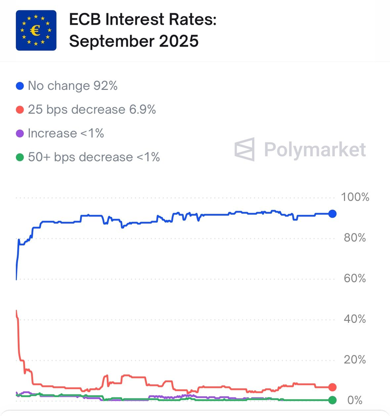The image size is (390, 416).
Task: Click the 80% y-axis label
Action: (x=355, y=238)
